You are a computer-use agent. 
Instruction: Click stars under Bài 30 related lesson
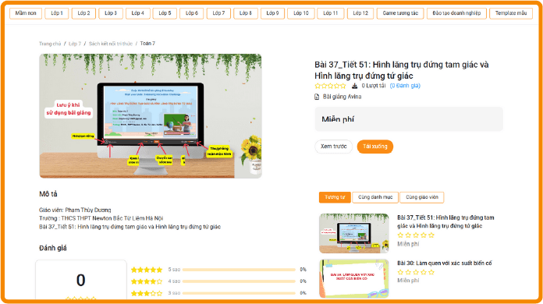416,272
